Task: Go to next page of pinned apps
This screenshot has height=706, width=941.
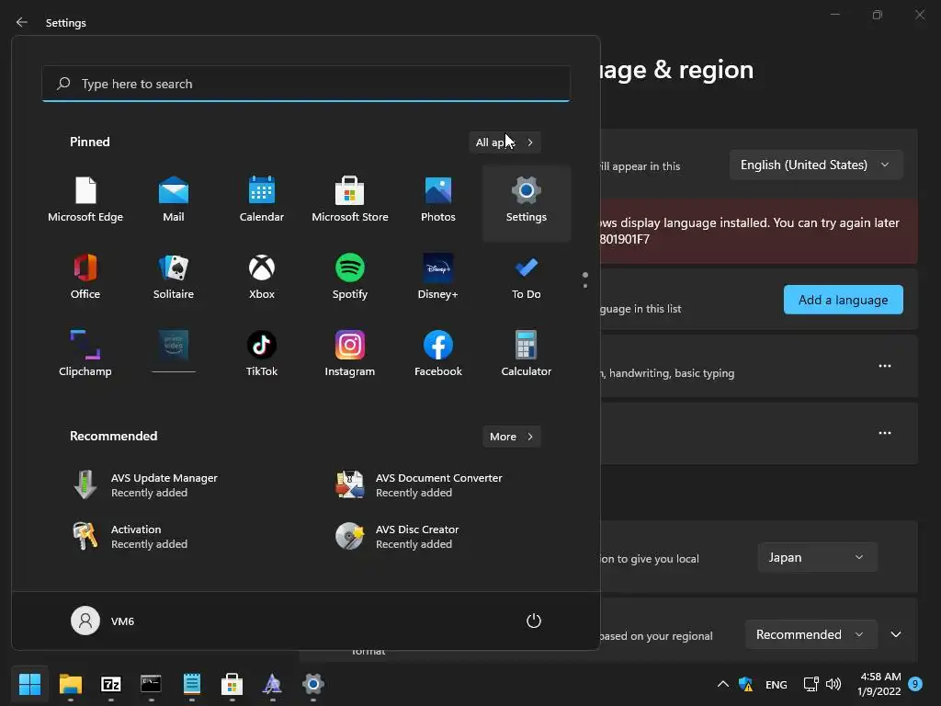Action: click(585, 286)
